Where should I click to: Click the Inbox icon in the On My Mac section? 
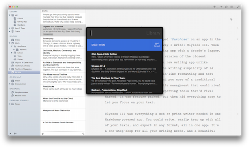click(12, 81)
